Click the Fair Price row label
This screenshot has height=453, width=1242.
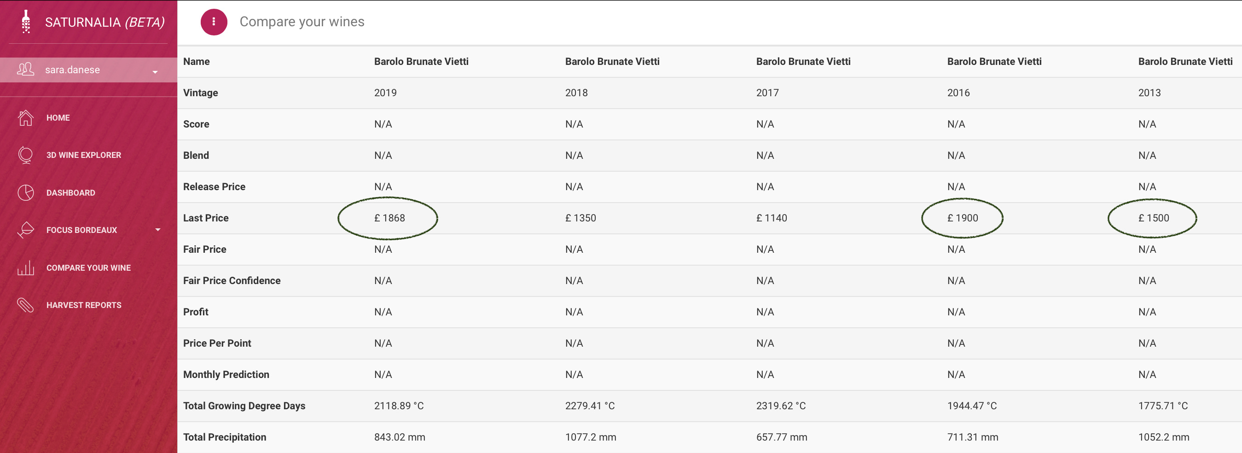(204, 249)
